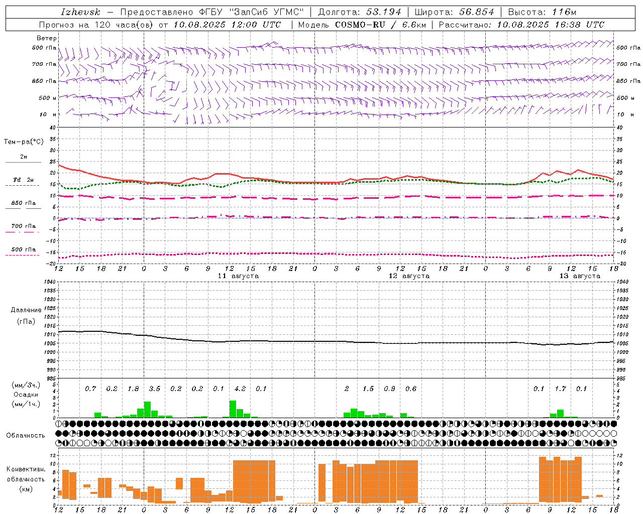Click the tallest green bar under 4.2
The width and height of the screenshot is (643, 514).
coord(233,409)
